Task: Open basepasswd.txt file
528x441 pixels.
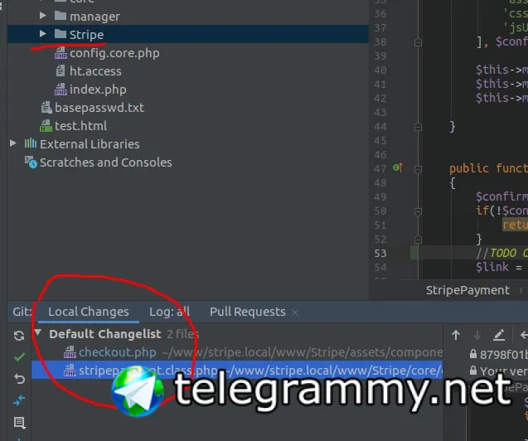Action: [x=99, y=108]
